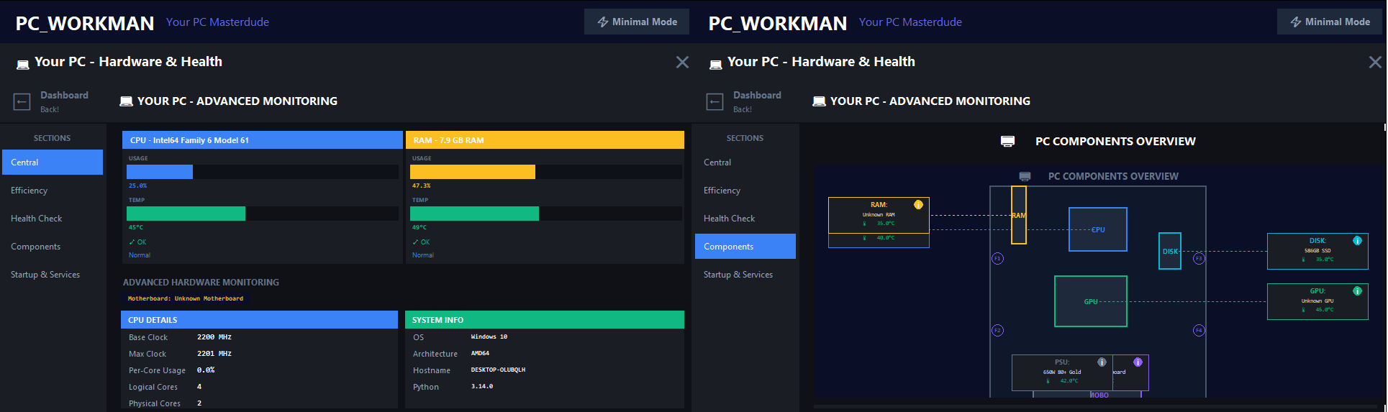Click small monitor icon inside the diagram title
Image resolution: width=1388 pixels, height=412 pixels.
click(1025, 176)
